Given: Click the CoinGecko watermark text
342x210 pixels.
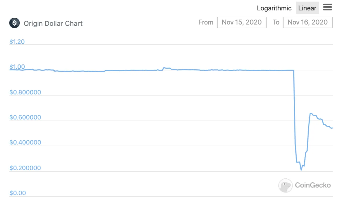Looking at the screenshot, I should click(313, 185).
